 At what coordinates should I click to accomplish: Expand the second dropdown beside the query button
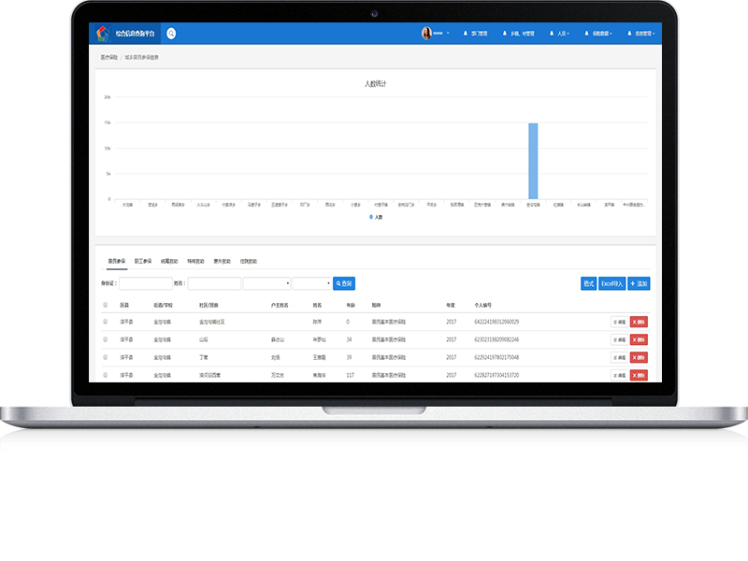pyautogui.click(x=311, y=283)
